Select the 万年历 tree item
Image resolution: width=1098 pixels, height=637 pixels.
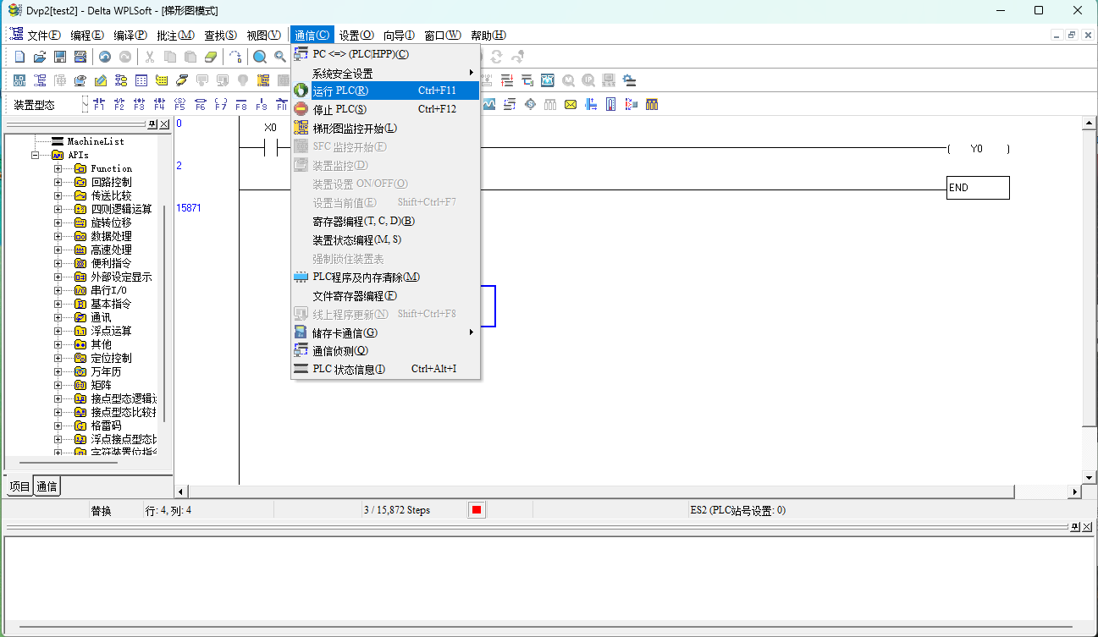click(106, 371)
